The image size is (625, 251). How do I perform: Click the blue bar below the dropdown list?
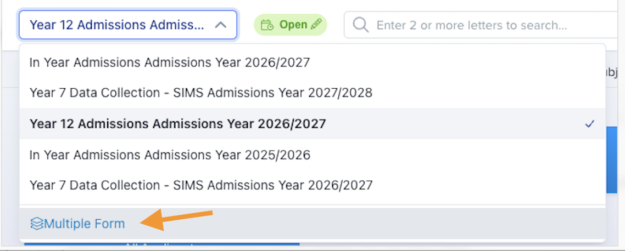pos(162,244)
